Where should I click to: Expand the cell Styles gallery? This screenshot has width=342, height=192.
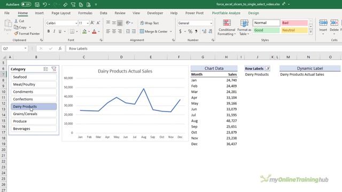(x=311, y=32)
